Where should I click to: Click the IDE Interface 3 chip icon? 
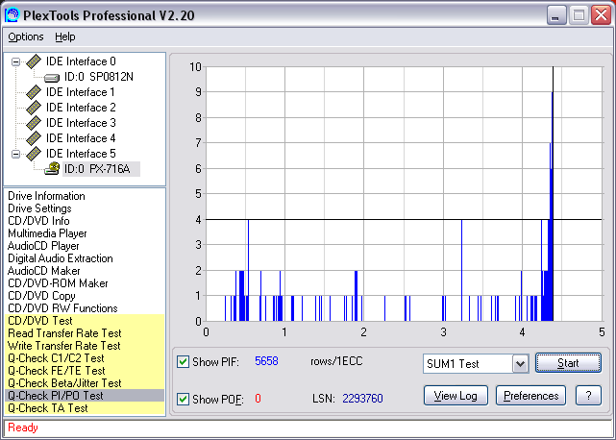(x=34, y=123)
